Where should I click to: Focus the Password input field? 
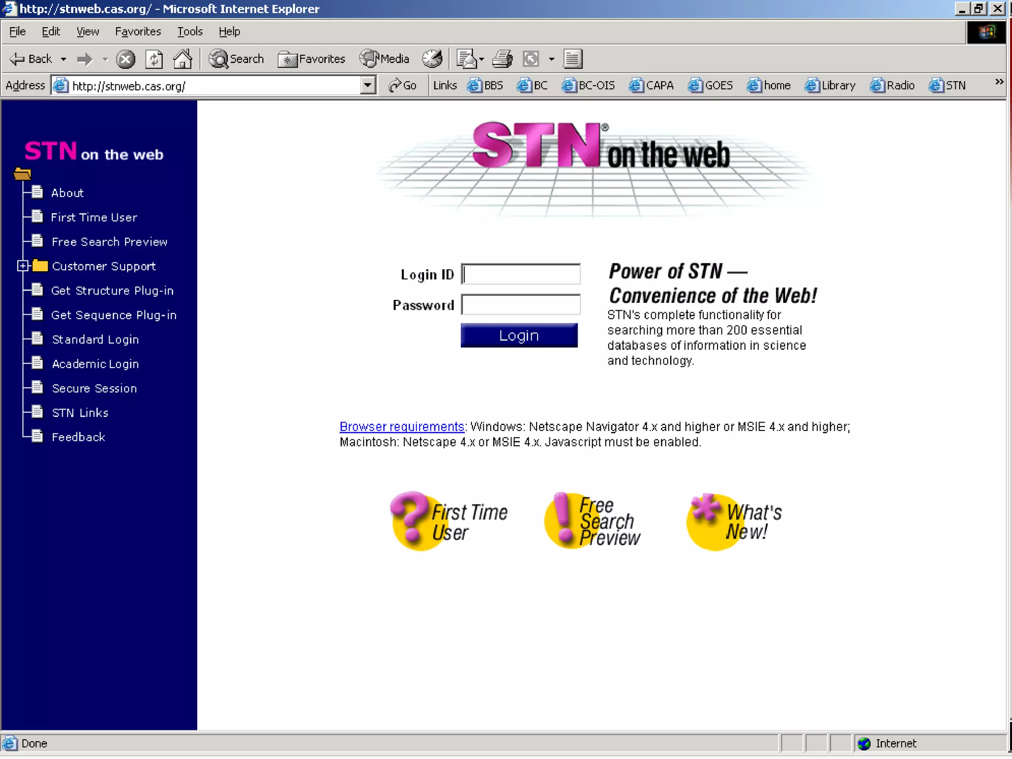520,305
